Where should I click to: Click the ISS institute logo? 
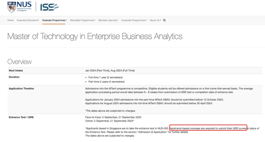point(49,7)
